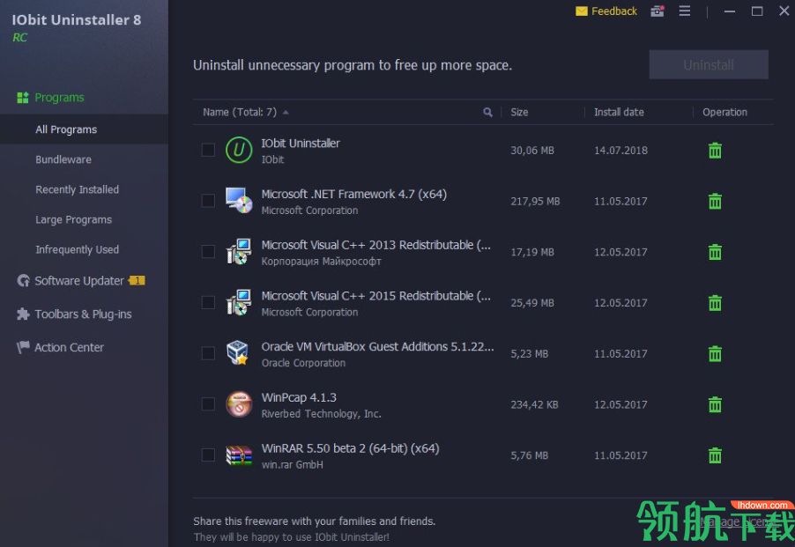
Task: Click trash icon for WinRAR 5.50 beta 2
Action: point(715,455)
